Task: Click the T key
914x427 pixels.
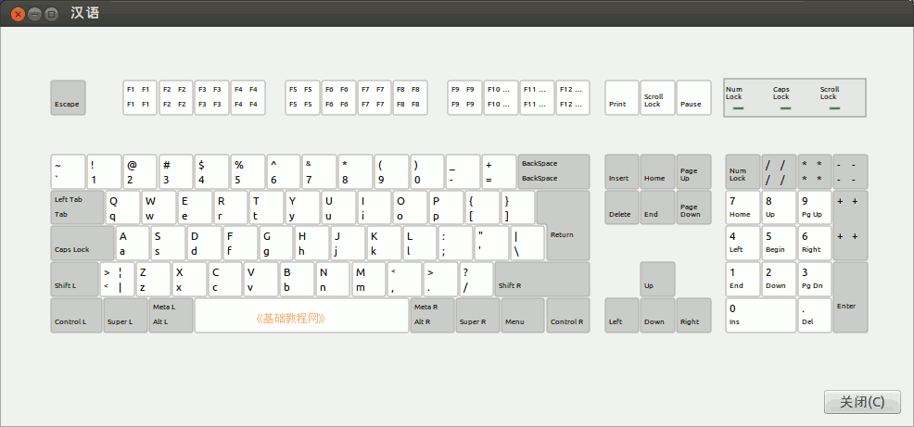Action: point(266,207)
